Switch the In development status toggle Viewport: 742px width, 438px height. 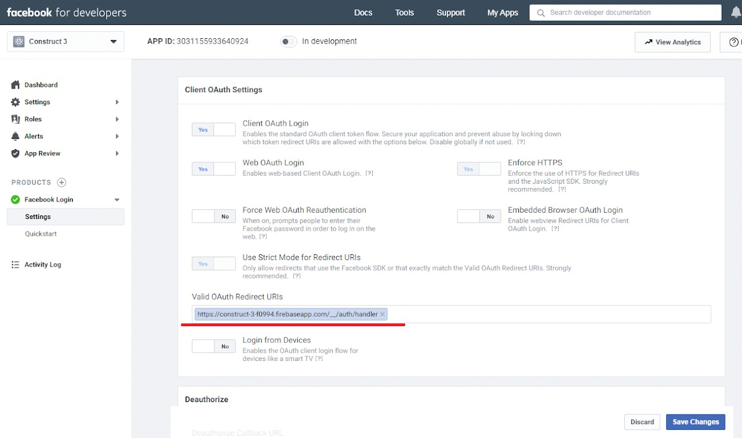(288, 42)
